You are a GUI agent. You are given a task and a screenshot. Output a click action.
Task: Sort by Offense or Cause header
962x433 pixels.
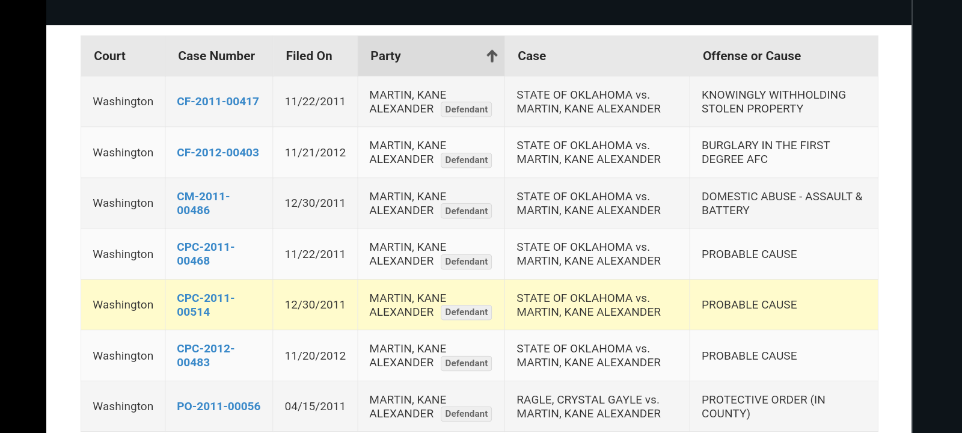point(752,56)
